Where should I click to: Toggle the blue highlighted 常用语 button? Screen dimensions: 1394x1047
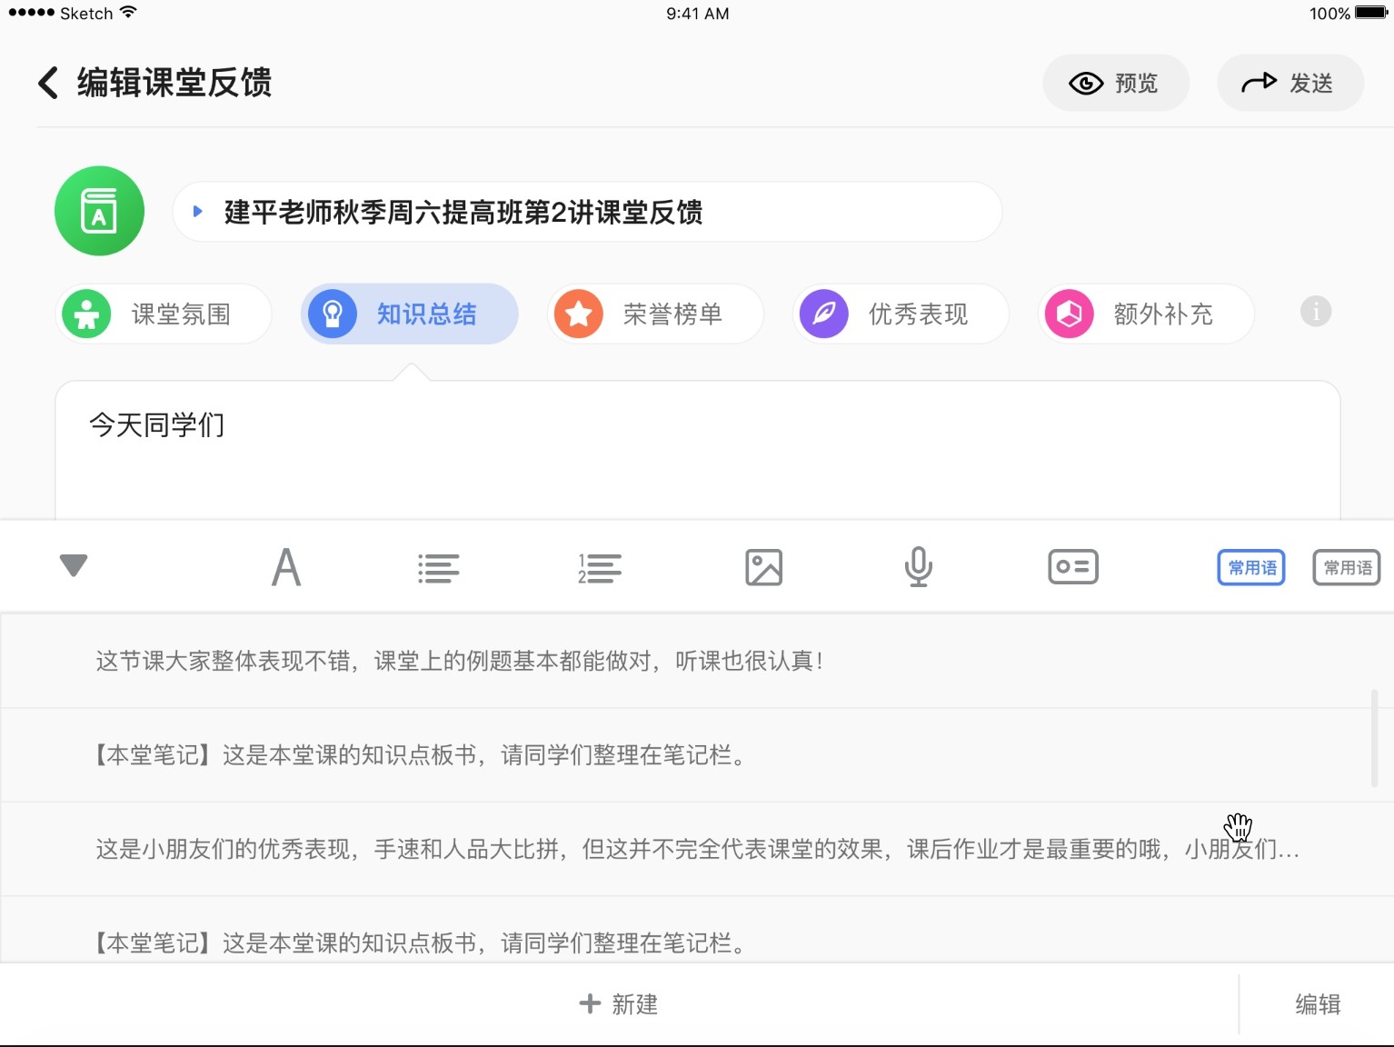click(x=1250, y=568)
